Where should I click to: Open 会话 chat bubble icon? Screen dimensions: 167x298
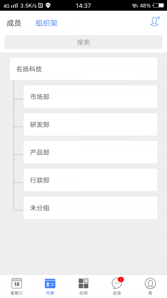pos(116,283)
